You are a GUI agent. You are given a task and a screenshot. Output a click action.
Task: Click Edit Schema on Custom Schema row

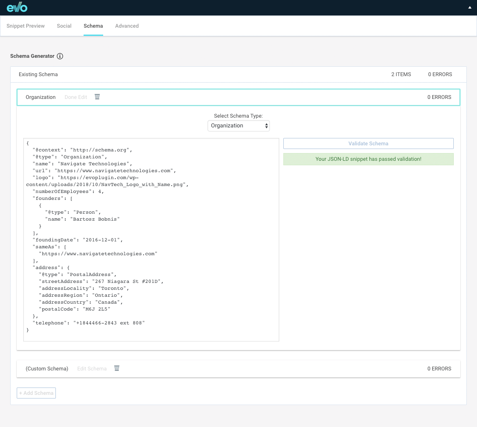[x=92, y=369]
